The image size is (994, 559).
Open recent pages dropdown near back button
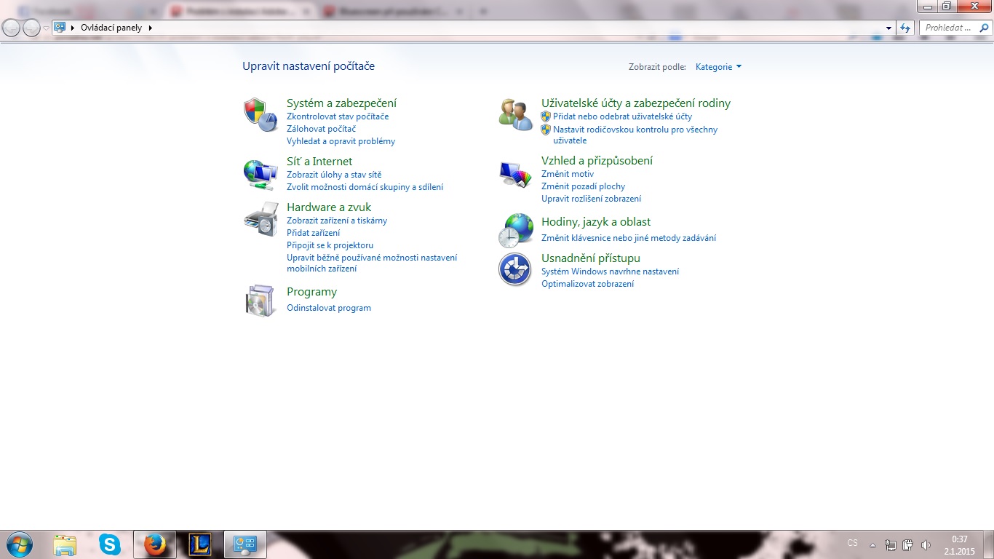point(47,28)
